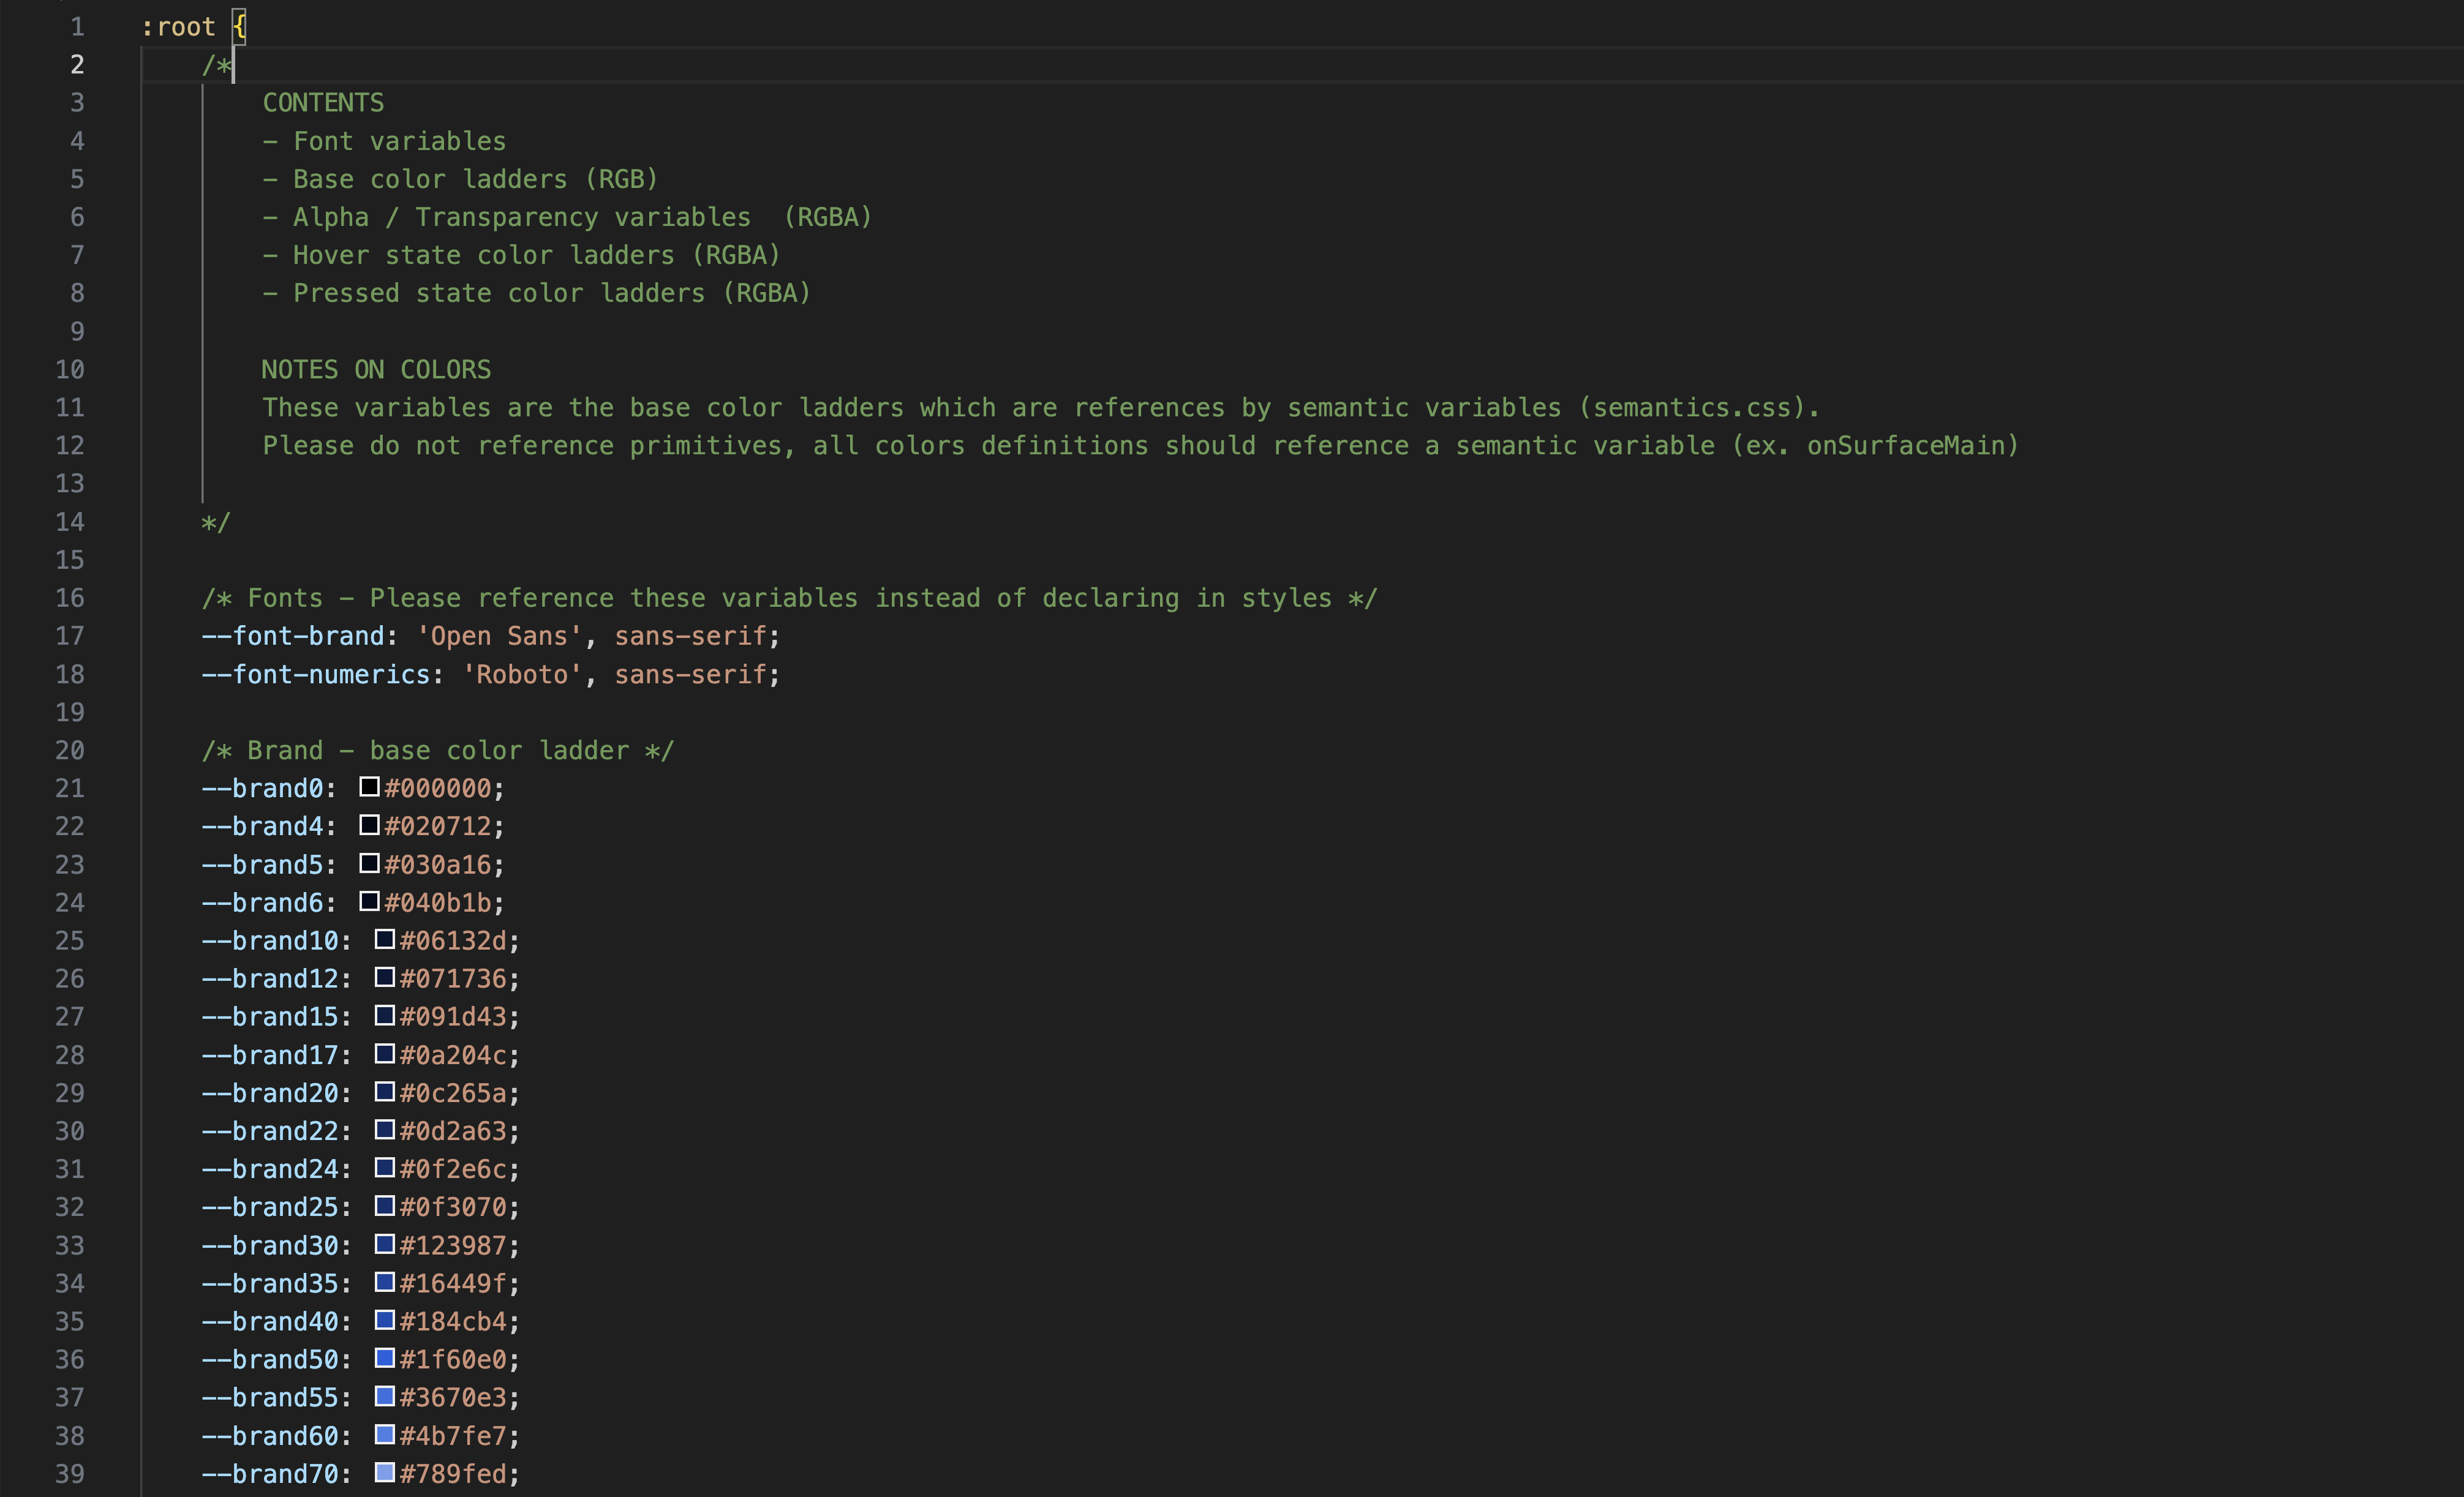The height and width of the screenshot is (1497, 2464).
Task: Click the 'CONTENTS' comment heading
Action: 323,103
